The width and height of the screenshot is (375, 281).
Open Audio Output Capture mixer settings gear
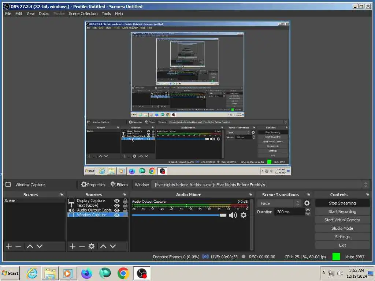[x=244, y=215]
